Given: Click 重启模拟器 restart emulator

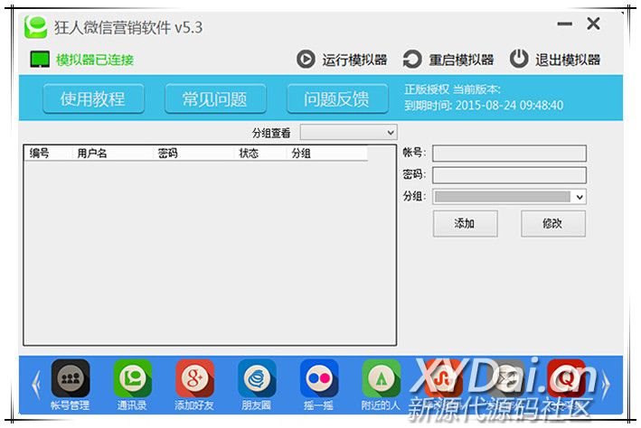Looking at the screenshot, I should pos(448,60).
